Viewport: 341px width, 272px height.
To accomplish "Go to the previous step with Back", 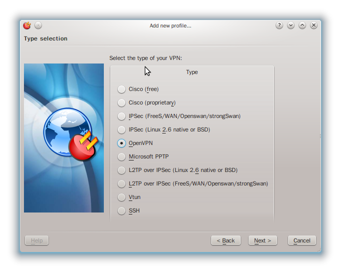I will [x=226, y=240].
